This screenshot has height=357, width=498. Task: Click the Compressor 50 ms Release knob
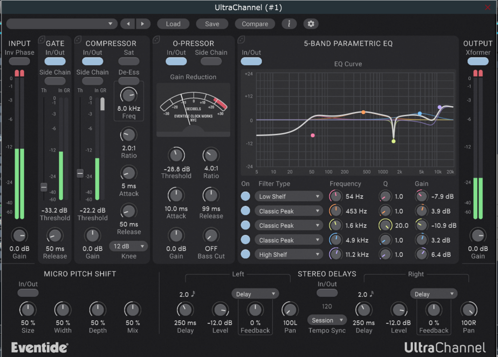click(128, 211)
